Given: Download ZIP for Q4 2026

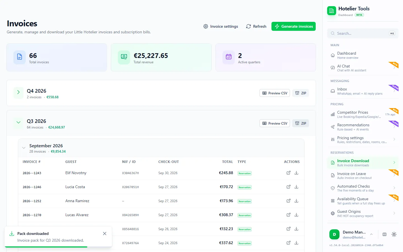Looking at the screenshot, I should tap(301, 93).
